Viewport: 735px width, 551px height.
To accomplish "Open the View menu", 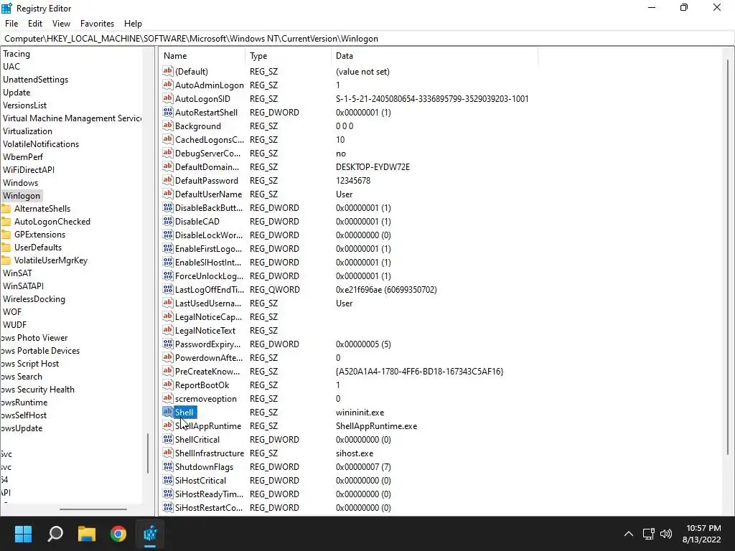I will click(x=62, y=24).
